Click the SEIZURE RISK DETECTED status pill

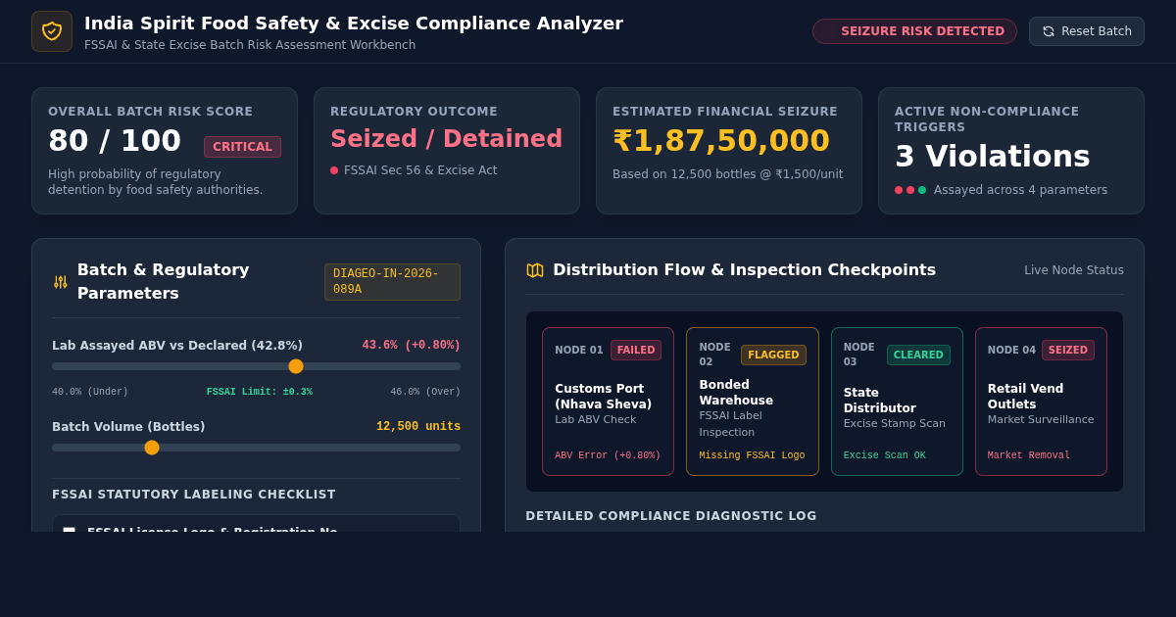point(914,31)
